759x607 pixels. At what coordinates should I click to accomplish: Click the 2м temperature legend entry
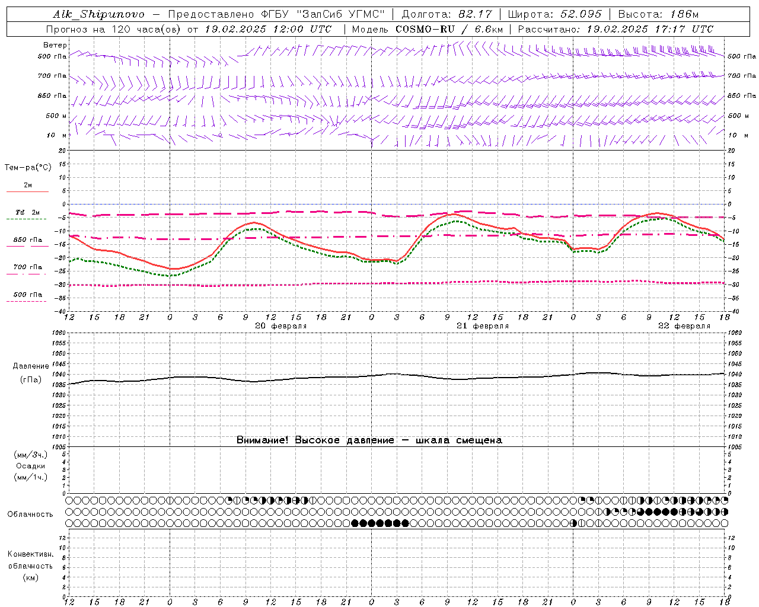tap(28, 186)
